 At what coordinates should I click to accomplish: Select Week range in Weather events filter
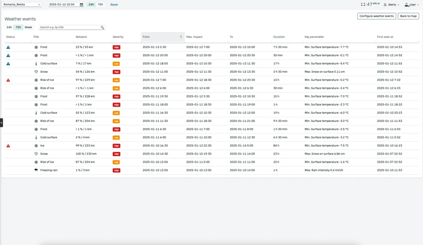pos(28,27)
